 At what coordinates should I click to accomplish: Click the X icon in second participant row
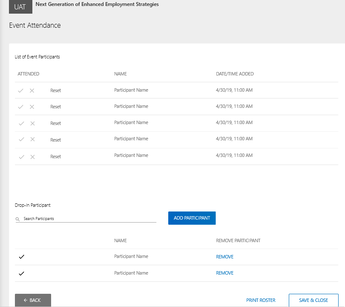[32, 107]
